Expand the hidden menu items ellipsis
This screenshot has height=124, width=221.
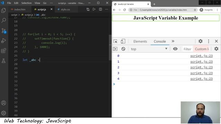coord(51,3)
